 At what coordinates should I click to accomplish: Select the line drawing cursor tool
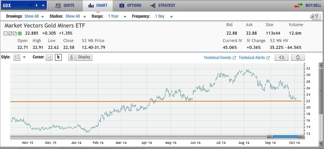(x=49, y=57)
